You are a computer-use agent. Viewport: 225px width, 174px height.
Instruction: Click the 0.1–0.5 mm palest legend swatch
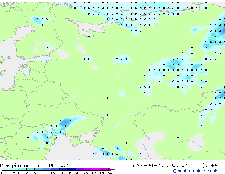click(x=6, y=169)
